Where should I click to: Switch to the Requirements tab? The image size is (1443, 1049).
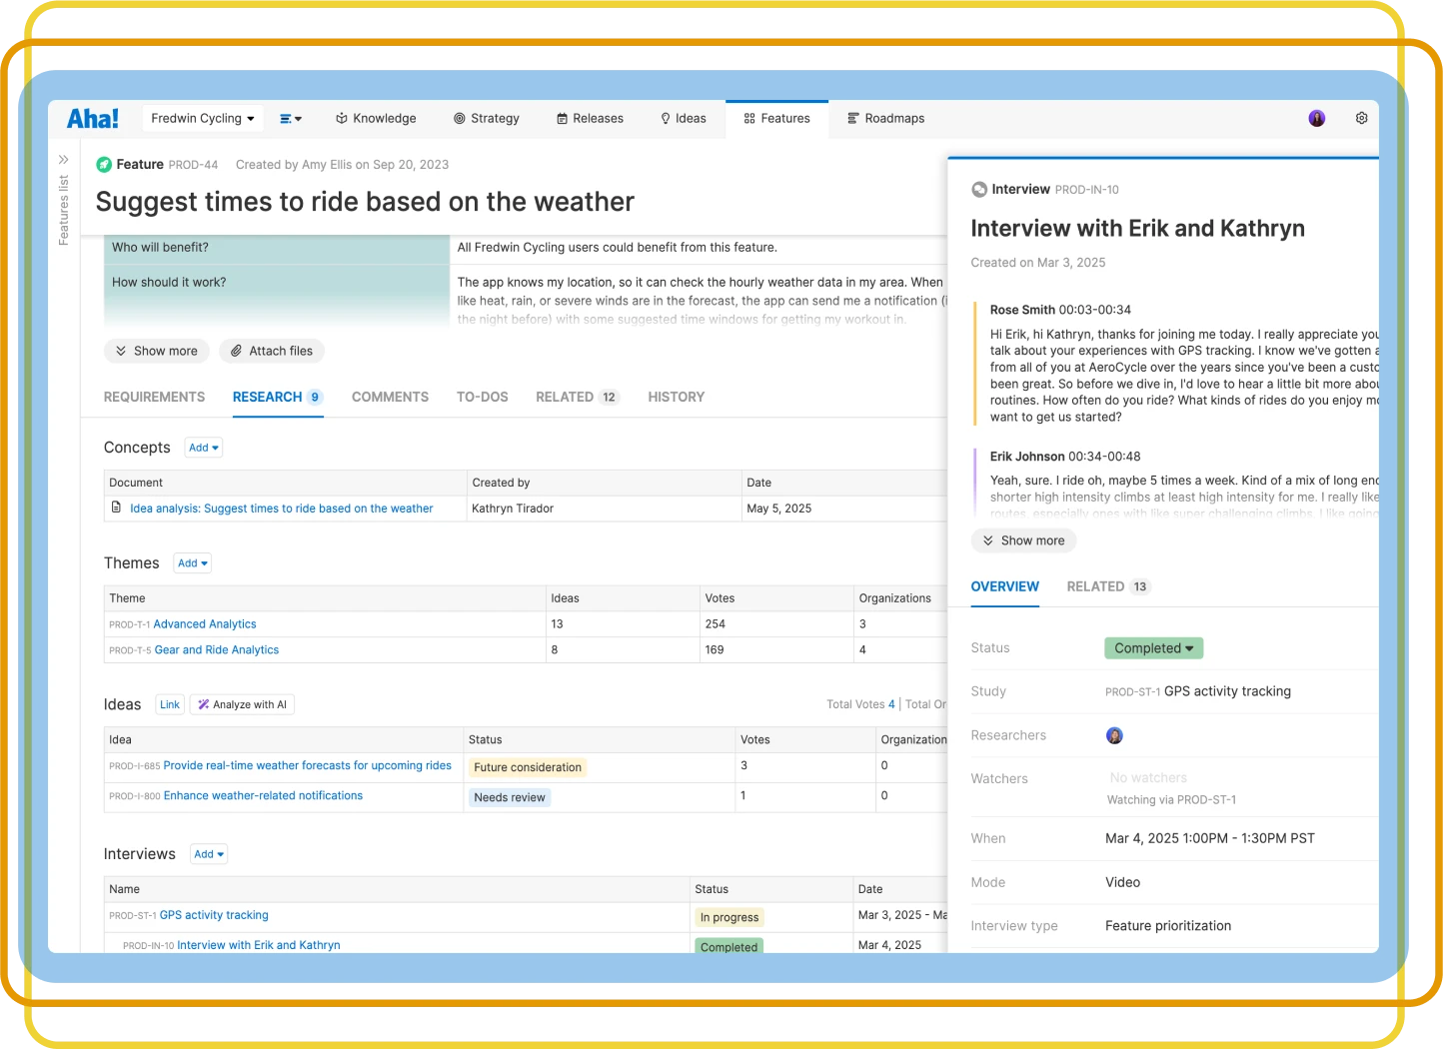point(154,397)
